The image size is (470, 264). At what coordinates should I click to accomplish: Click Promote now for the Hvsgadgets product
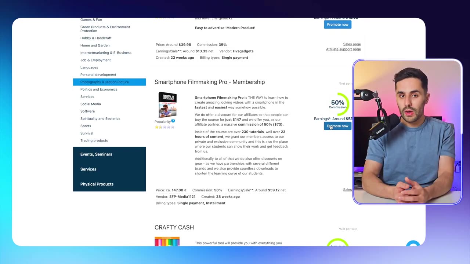337,25
